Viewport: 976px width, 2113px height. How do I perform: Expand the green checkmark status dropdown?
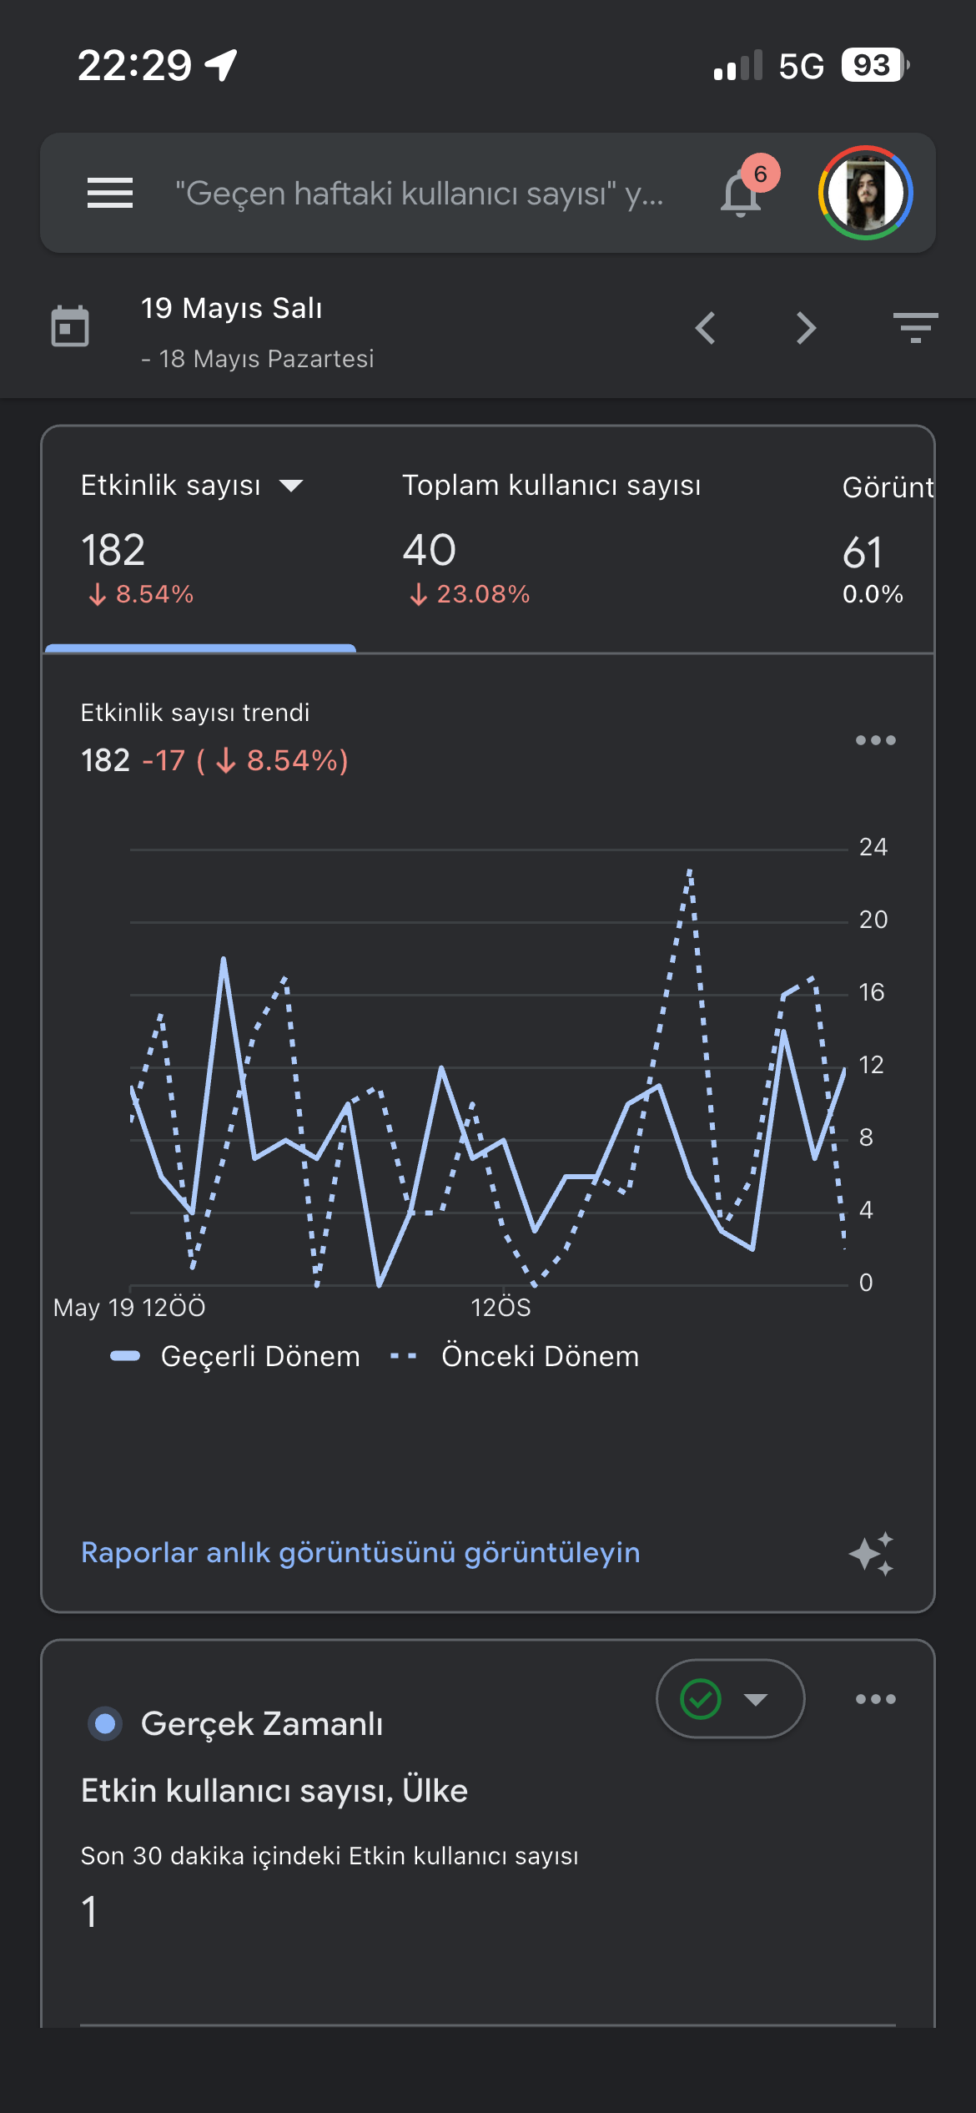click(731, 1699)
